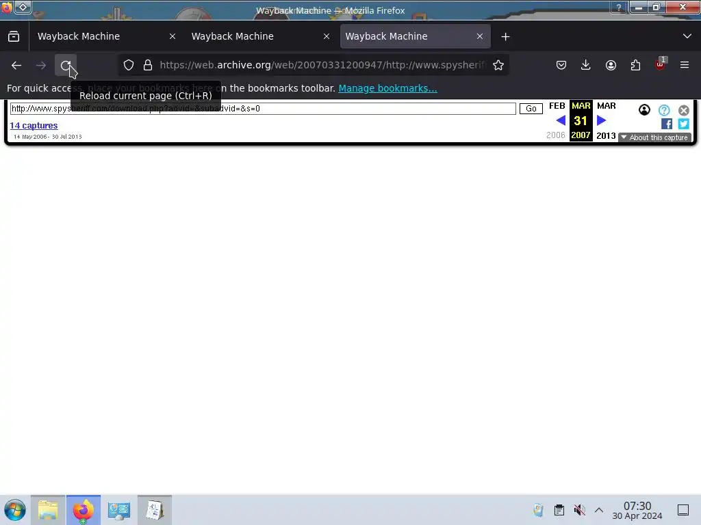
Task: Open the Extensions puzzle icon
Action: [635, 65]
